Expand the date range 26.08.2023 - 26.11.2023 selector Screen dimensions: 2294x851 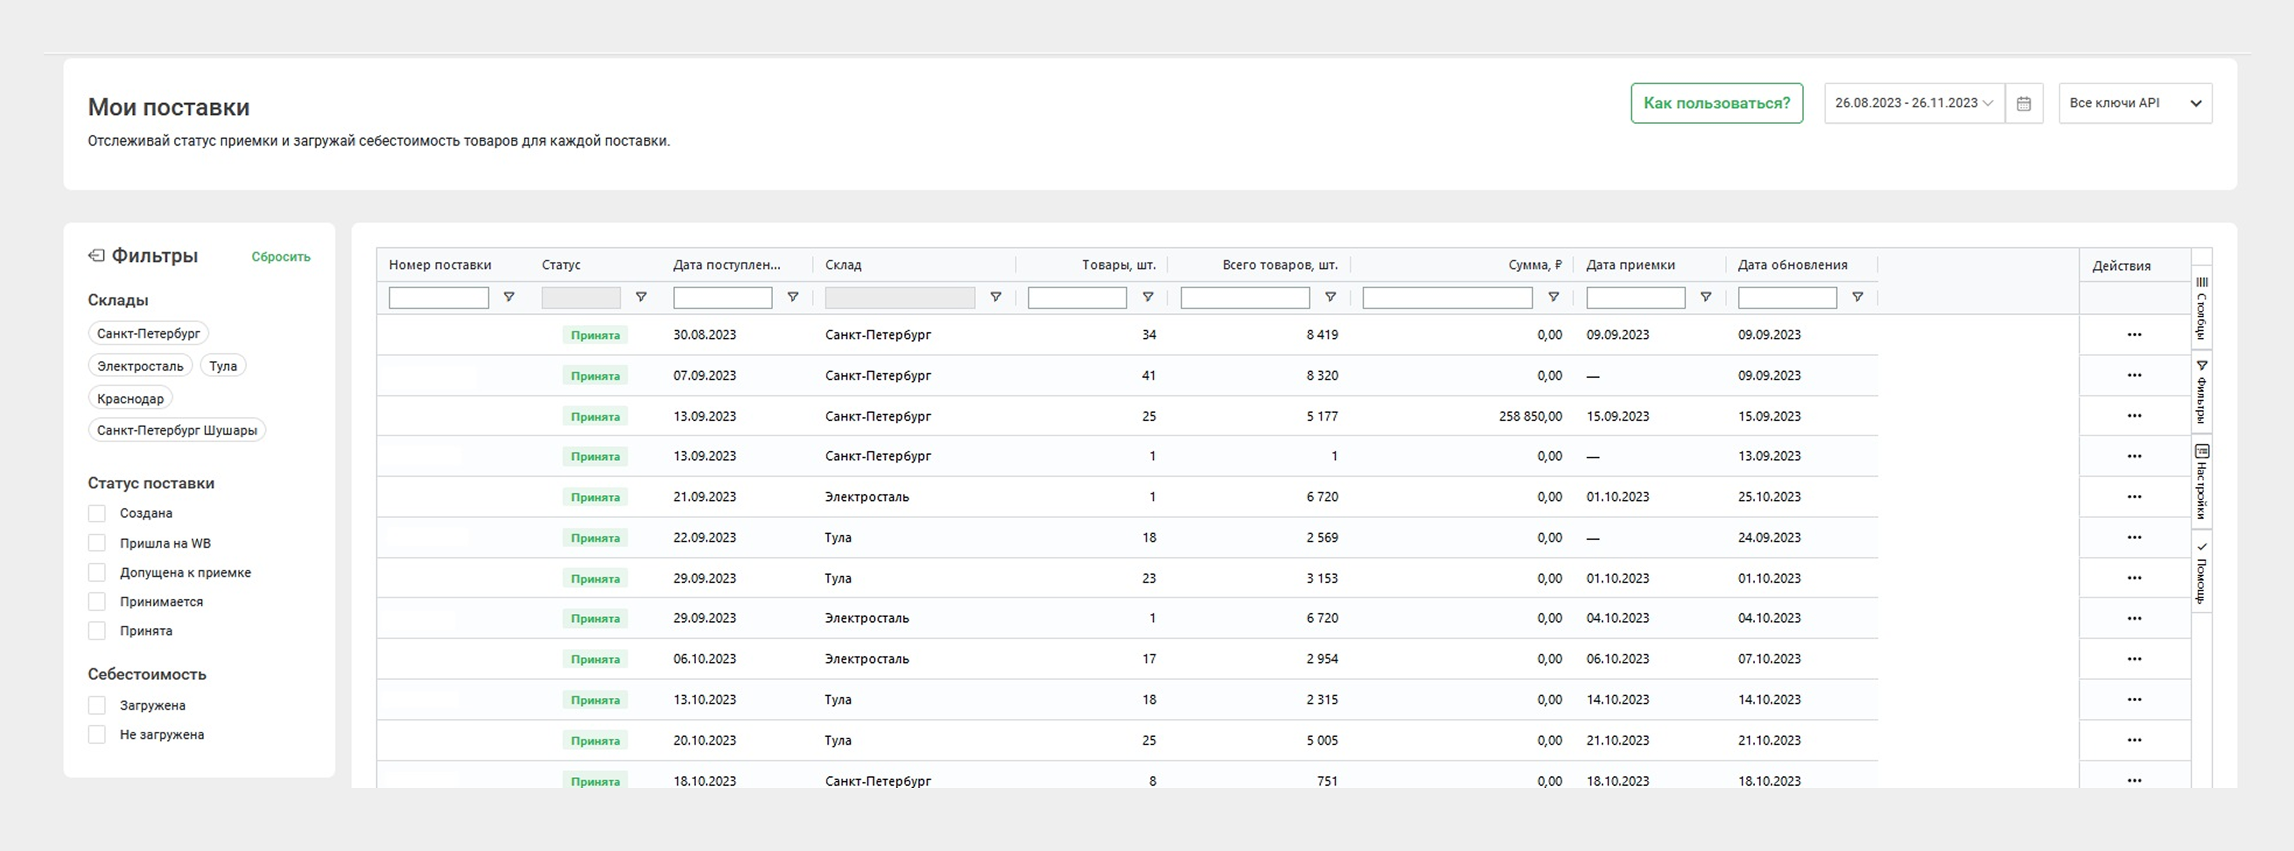coord(1913,103)
